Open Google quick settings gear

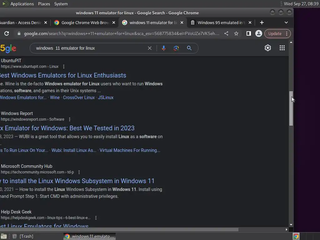[x=268, y=48]
